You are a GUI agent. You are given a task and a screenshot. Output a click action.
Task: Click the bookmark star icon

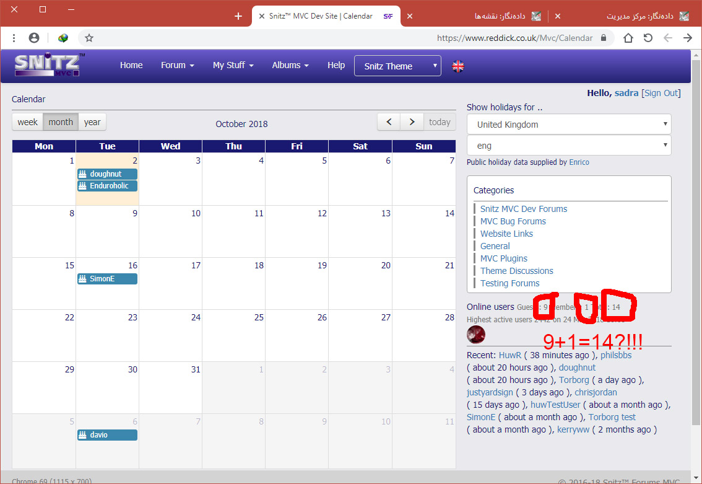click(x=89, y=38)
